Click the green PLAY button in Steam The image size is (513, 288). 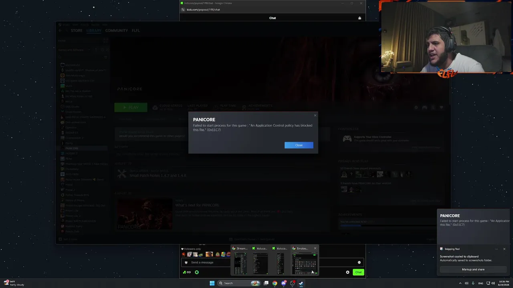(x=131, y=107)
